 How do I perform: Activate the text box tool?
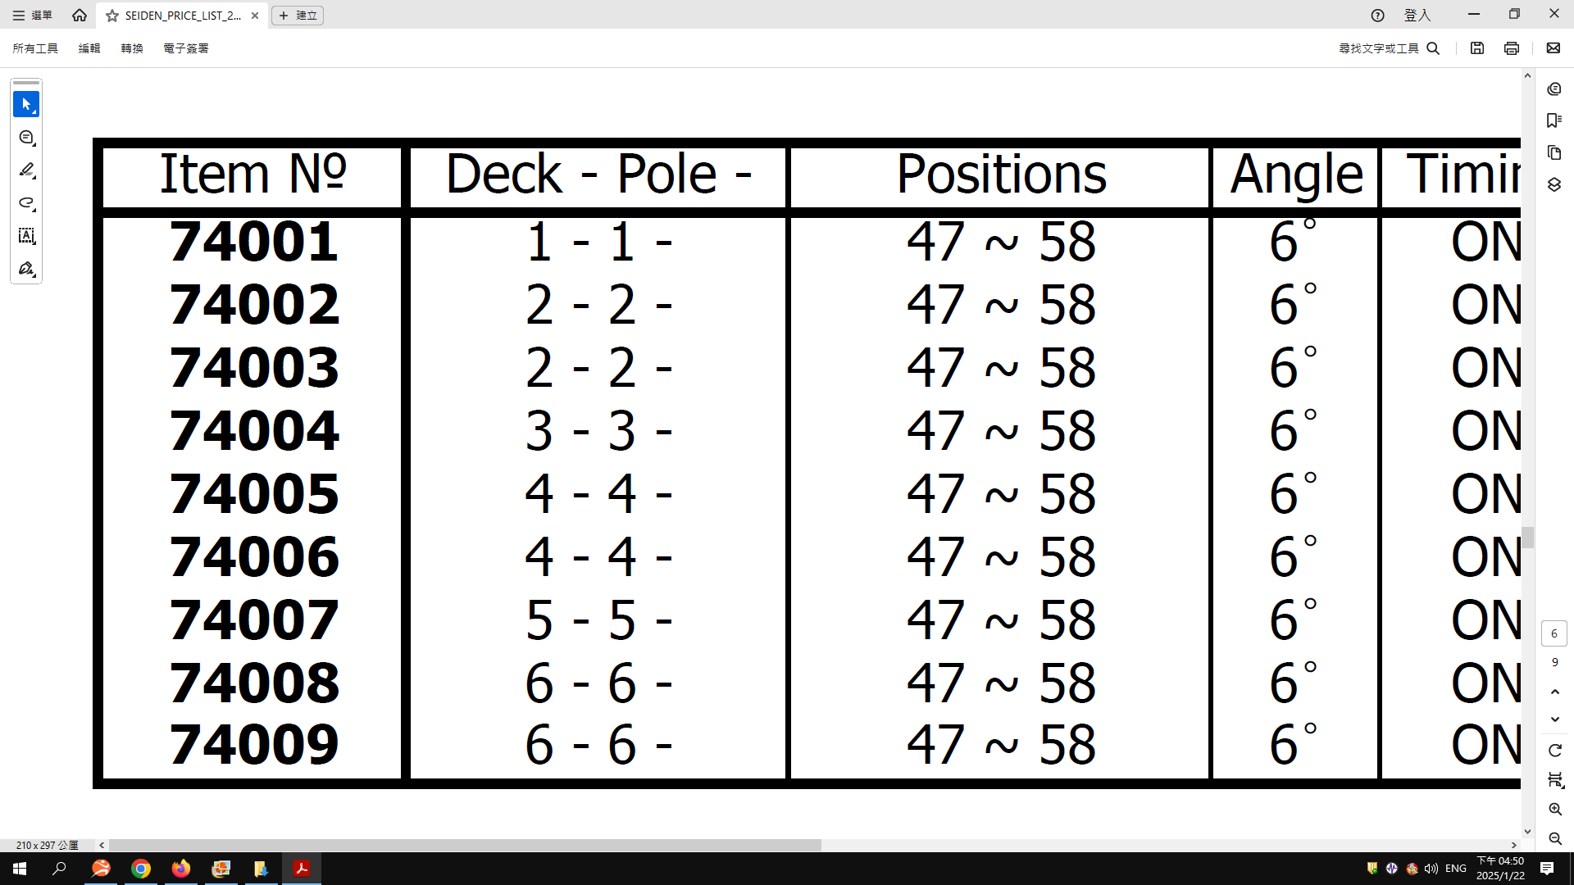pyautogui.click(x=26, y=236)
